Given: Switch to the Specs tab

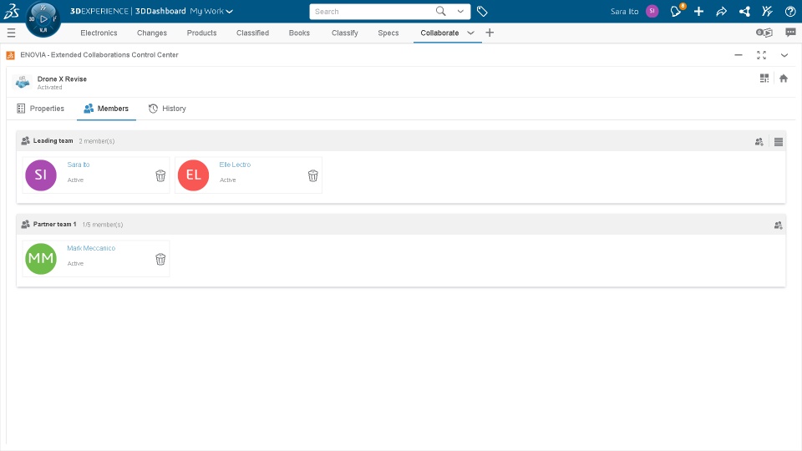Looking at the screenshot, I should pyautogui.click(x=388, y=33).
